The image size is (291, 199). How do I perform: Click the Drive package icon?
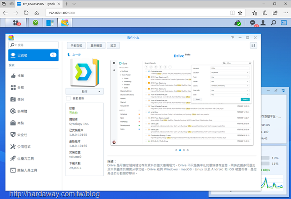(x=85, y=73)
